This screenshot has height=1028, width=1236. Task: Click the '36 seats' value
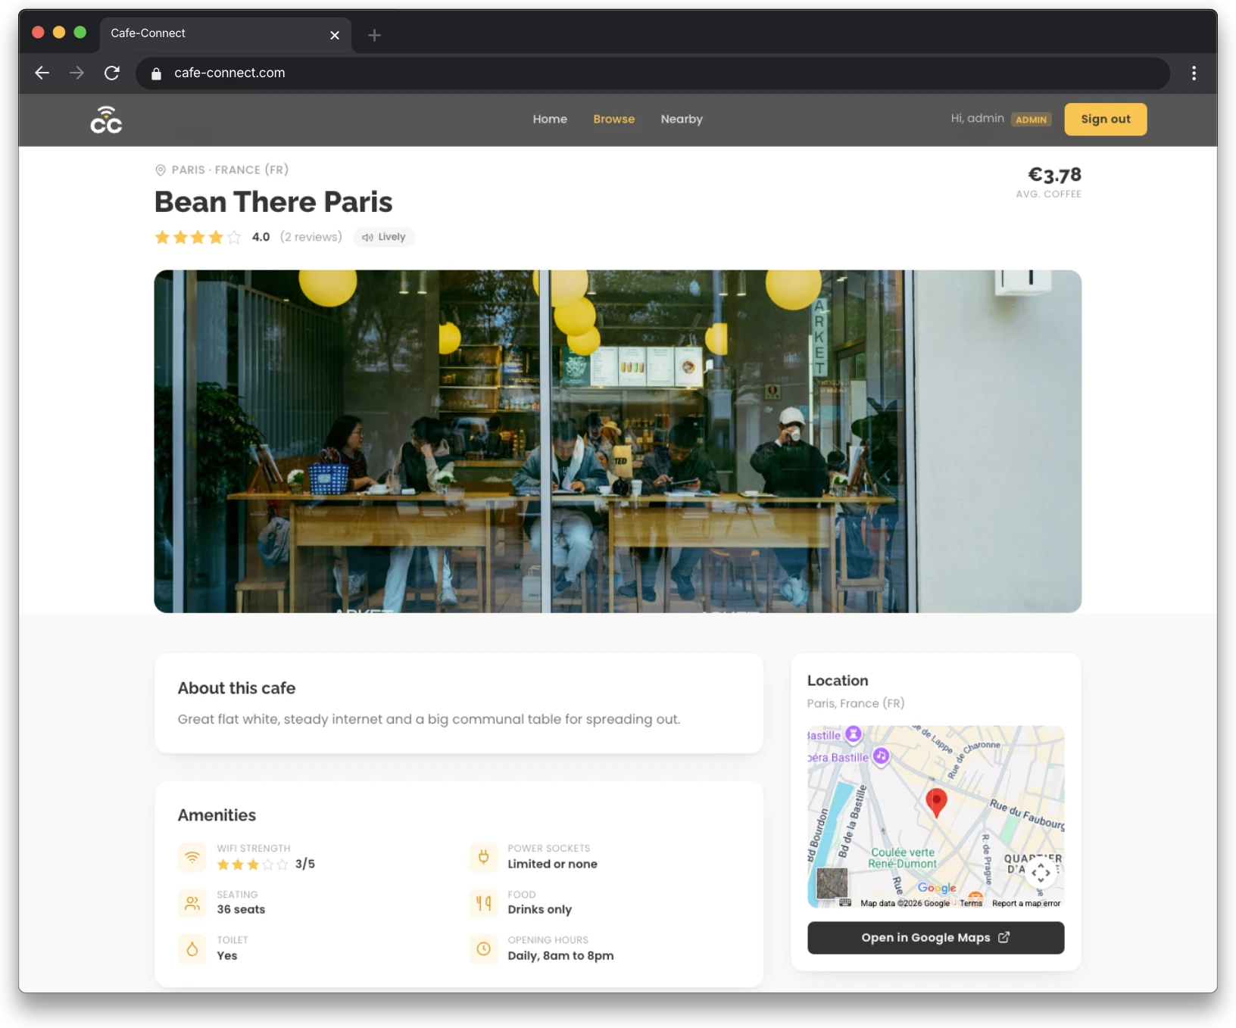[241, 909]
